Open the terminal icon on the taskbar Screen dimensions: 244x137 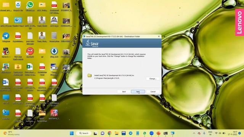(165, 133)
